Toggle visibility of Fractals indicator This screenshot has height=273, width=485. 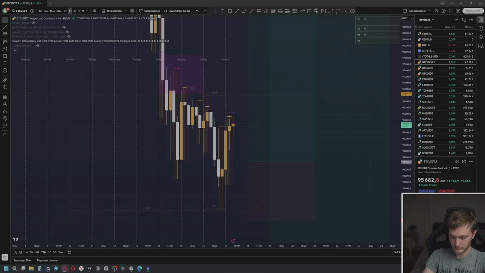38,45
